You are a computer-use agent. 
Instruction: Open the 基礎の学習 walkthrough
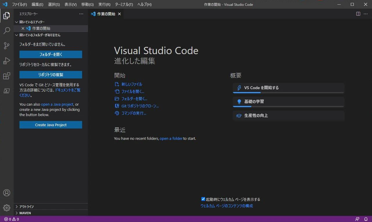(288, 102)
